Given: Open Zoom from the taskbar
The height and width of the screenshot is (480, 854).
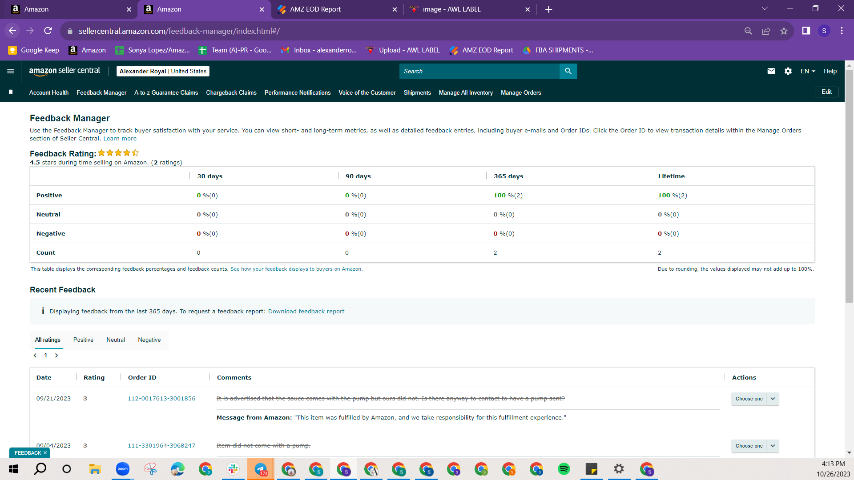Looking at the screenshot, I should [x=123, y=469].
